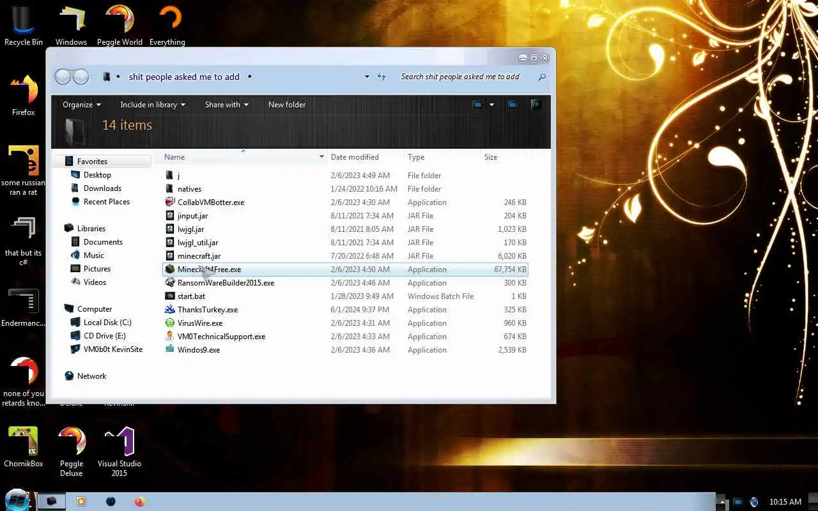Click the taskbar clock 10:15 AM
Screen dimensions: 818x511
click(x=785, y=502)
